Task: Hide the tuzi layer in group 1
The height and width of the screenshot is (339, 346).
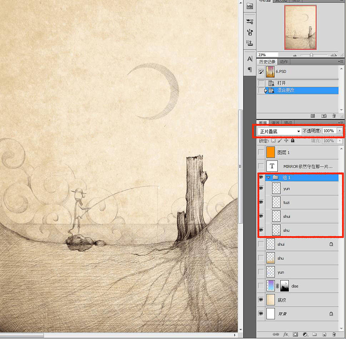Action: point(261,202)
